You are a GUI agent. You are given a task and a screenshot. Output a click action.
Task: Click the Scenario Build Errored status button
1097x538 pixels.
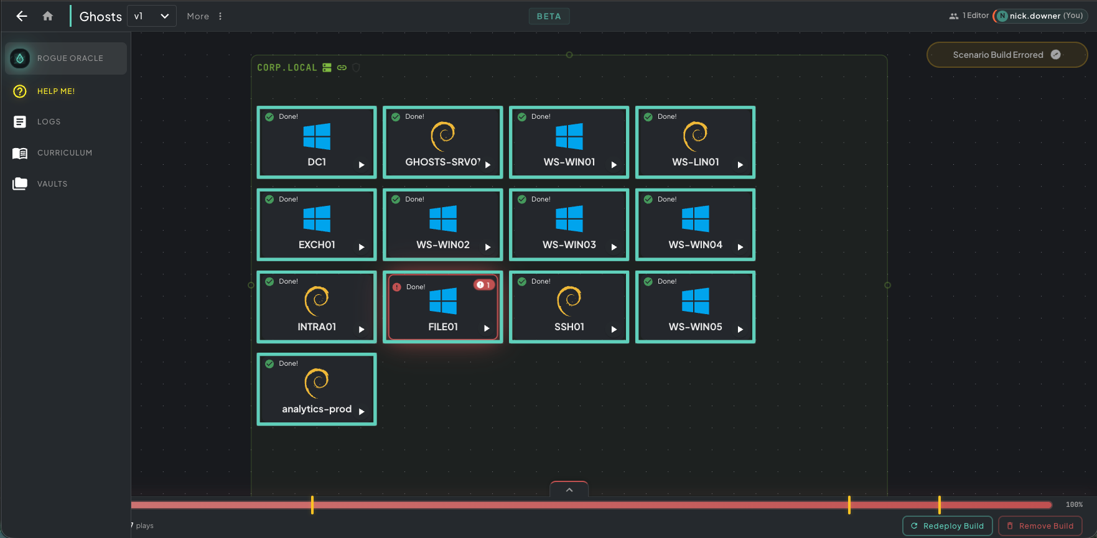(1007, 55)
